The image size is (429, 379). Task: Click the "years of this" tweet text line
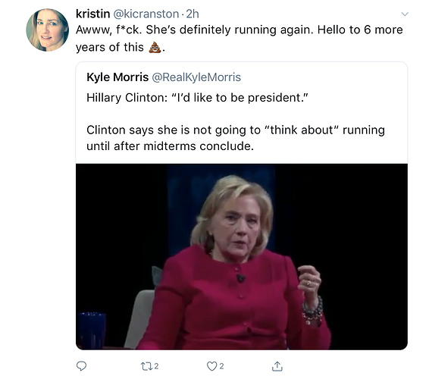click(110, 47)
